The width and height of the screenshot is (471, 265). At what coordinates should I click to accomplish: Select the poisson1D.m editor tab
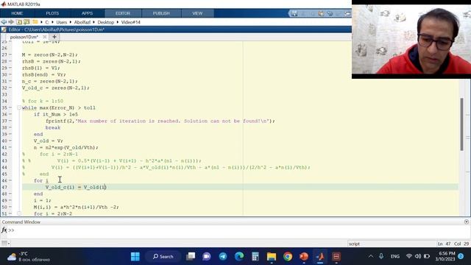(24, 37)
